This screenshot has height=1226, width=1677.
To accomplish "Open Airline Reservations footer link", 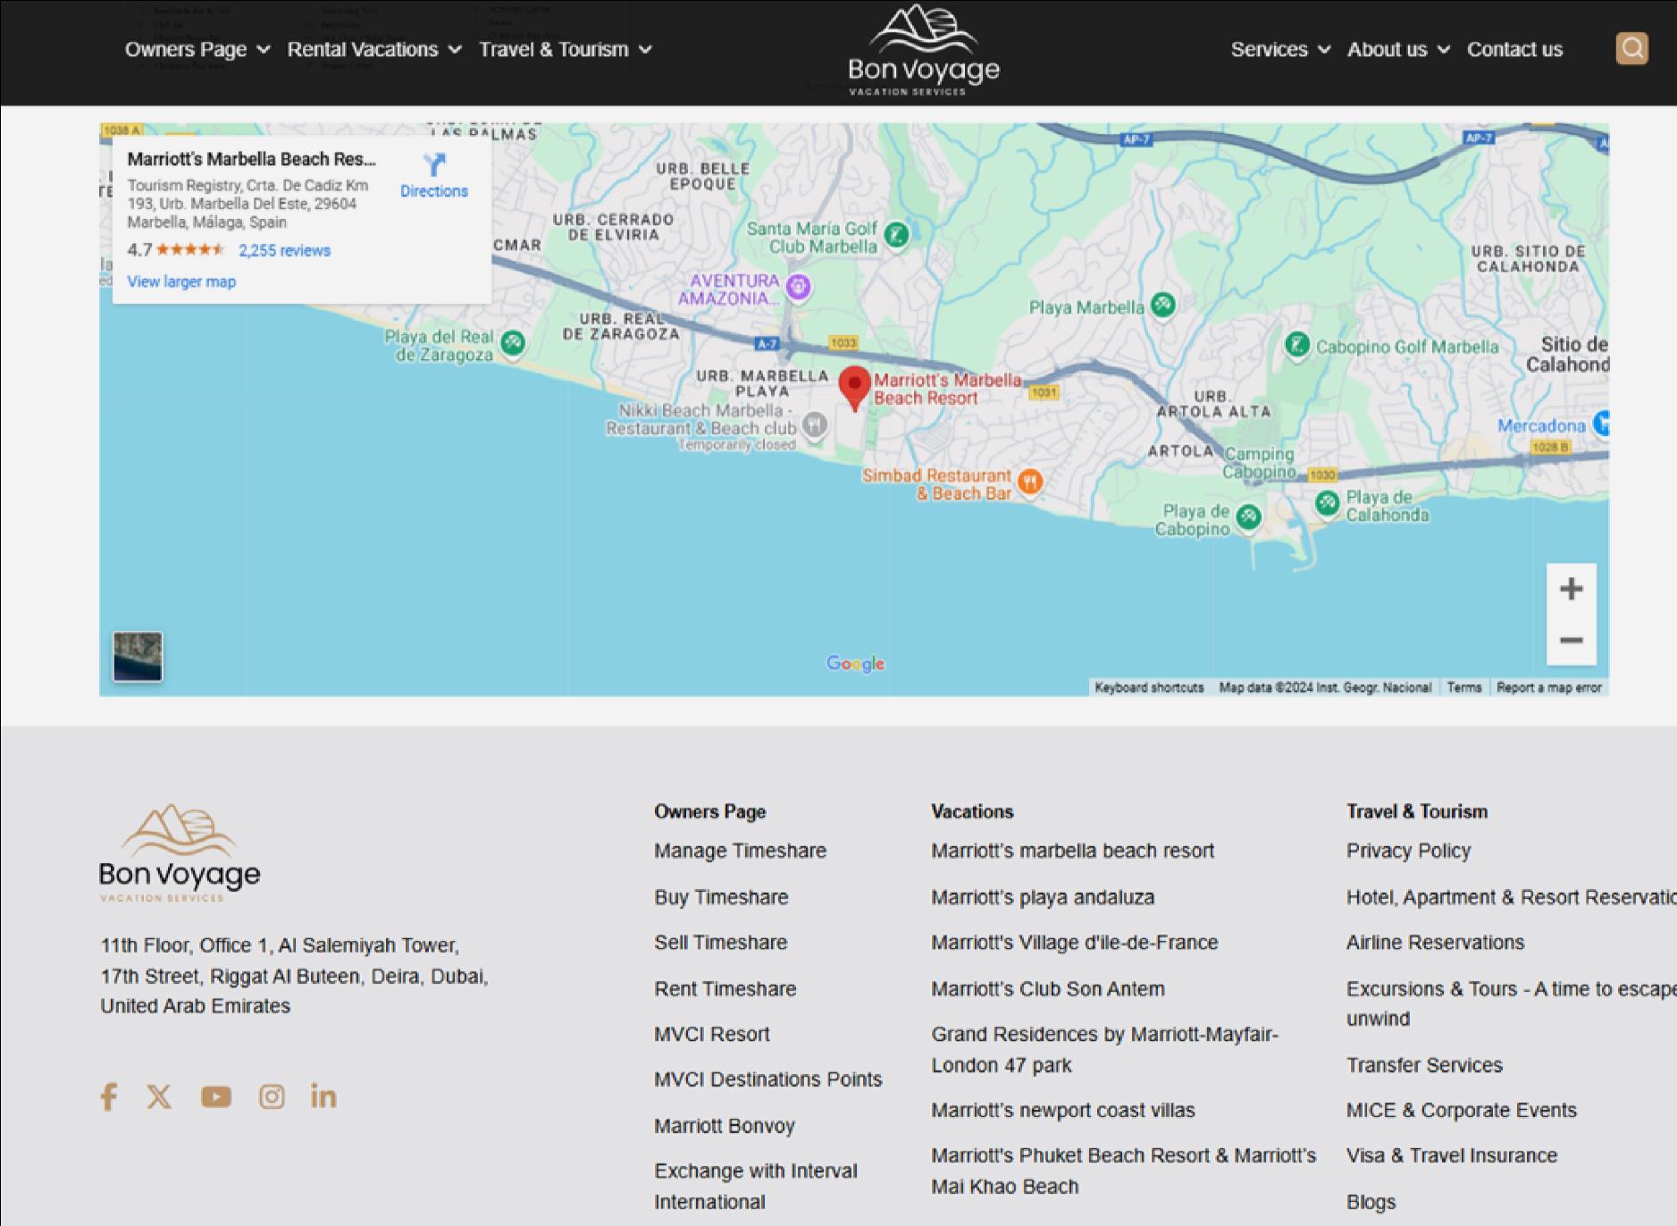I will coord(1435,942).
